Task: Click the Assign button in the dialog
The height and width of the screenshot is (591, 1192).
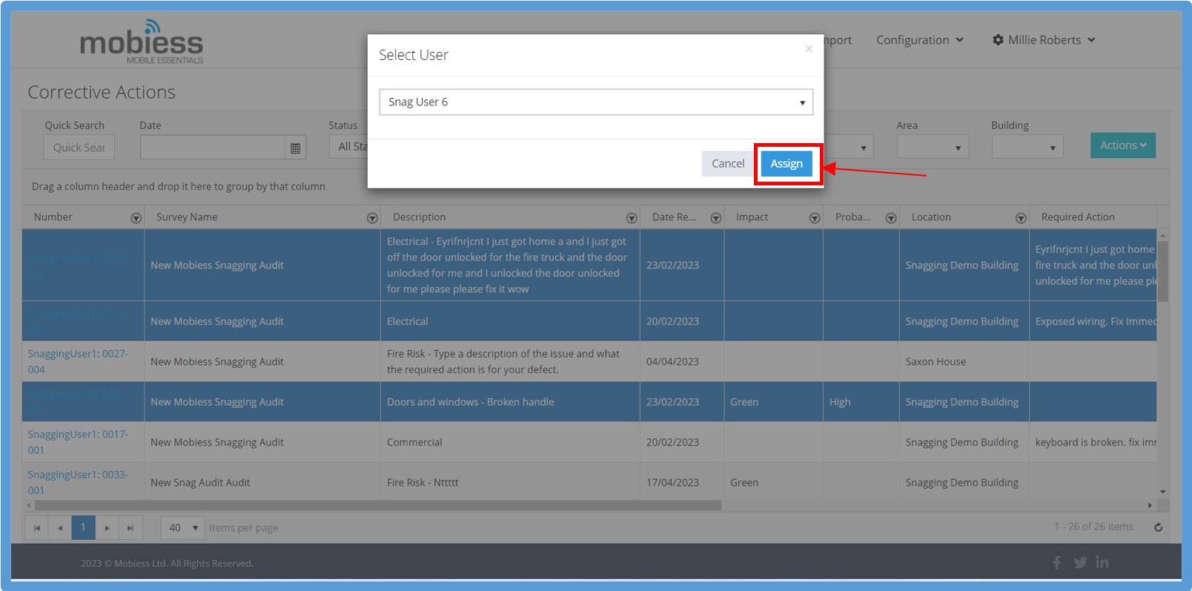Action: pyautogui.click(x=787, y=164)
